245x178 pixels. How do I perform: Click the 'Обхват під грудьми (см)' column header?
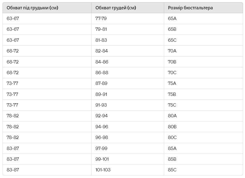[x=32, y=8]
